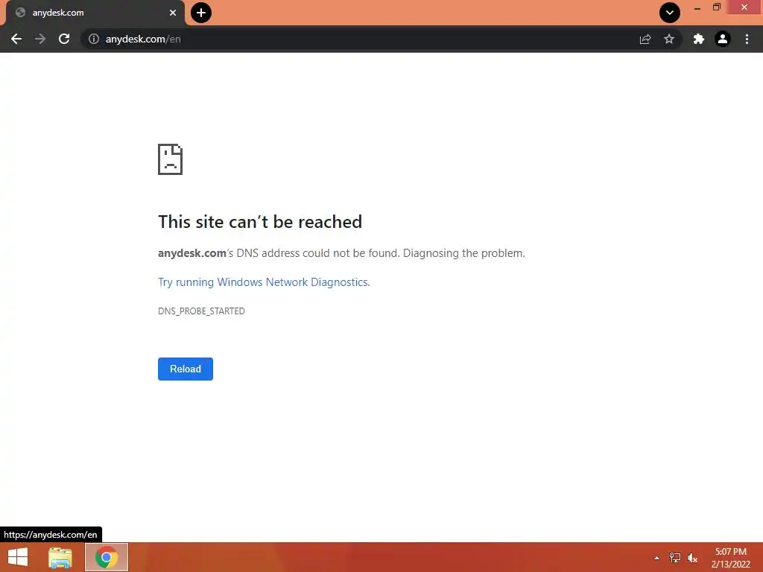View site information icon in address bar
This screenshot has width=763, height=572.
(x=94, y=39)
